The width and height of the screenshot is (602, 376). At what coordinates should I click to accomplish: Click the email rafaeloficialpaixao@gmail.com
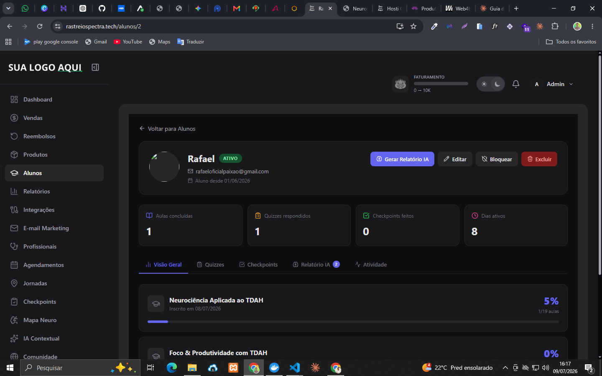point(232,171)
